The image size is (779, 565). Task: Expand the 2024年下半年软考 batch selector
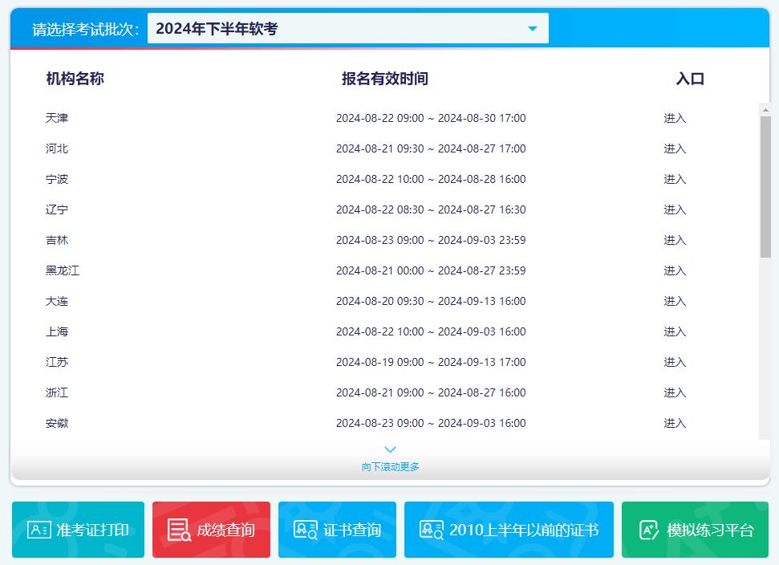click(x=347, y=29)
